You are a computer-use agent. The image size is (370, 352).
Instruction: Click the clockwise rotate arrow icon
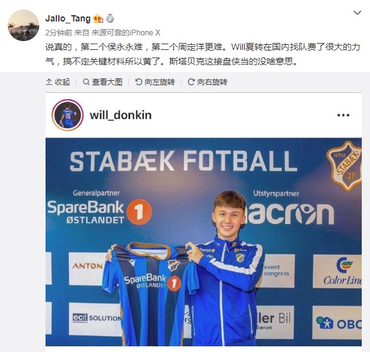point(191,82)
